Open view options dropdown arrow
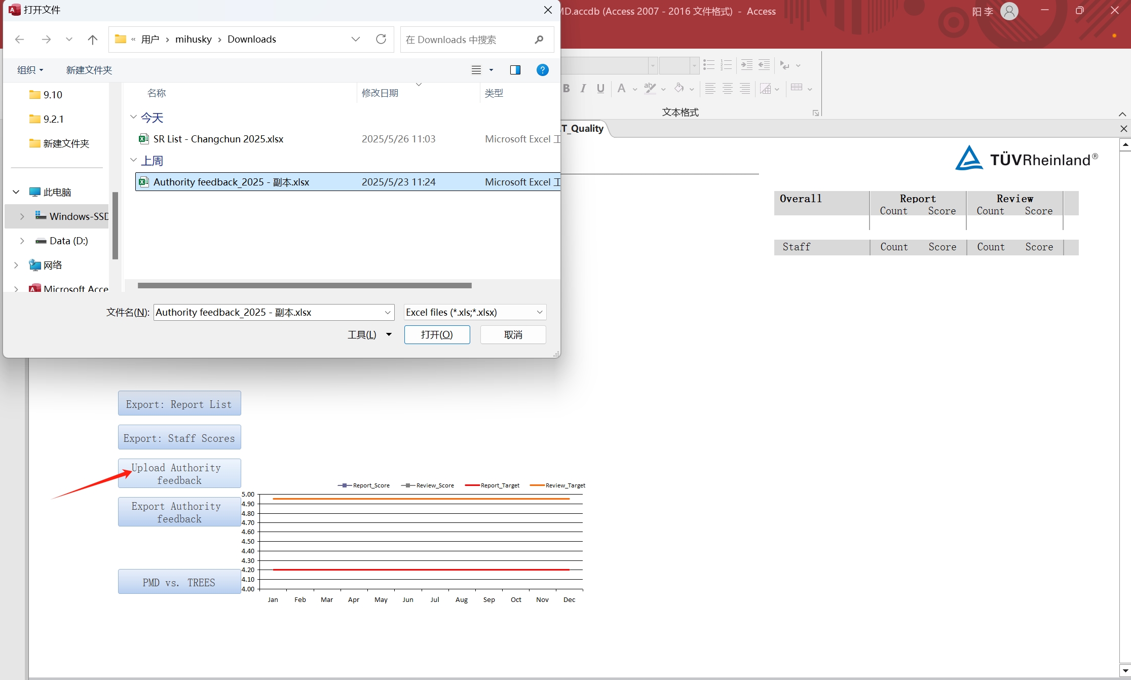Viewport: 1131px width, 680px height. [491, 70]
